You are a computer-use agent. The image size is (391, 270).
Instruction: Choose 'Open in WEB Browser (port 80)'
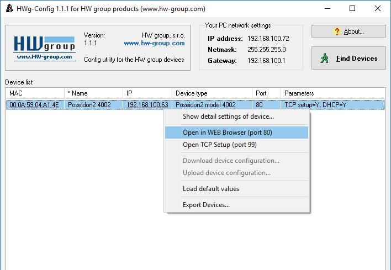(x=236, y=133)
